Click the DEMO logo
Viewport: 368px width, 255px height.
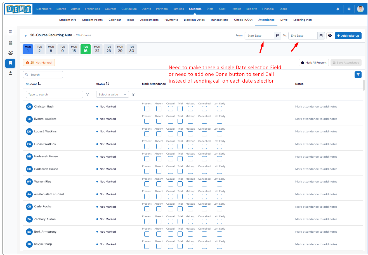point(18,9)
